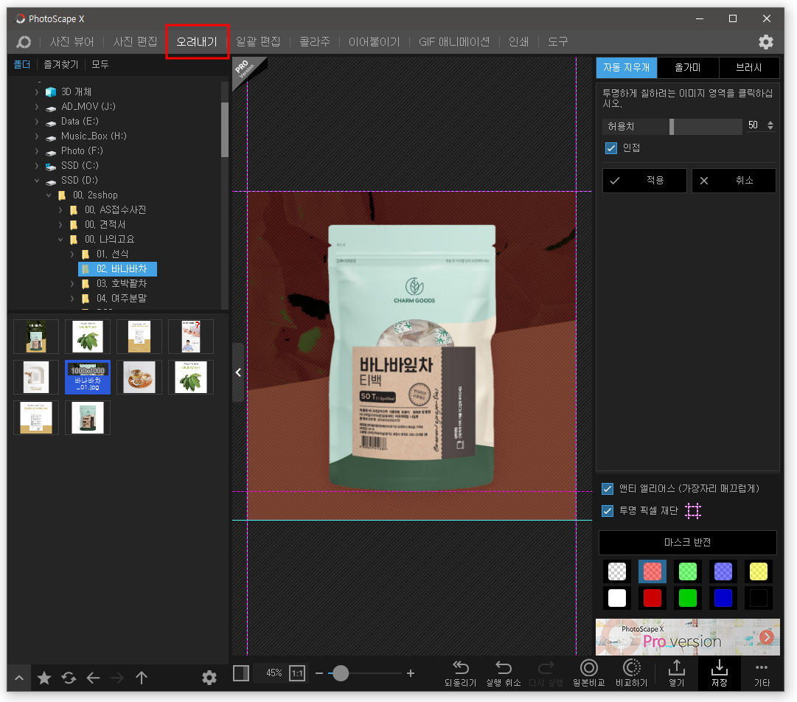Adjust the 허용치 tolerance slider
The height and width of the screenshot is (702, 797).
(672, 126)
